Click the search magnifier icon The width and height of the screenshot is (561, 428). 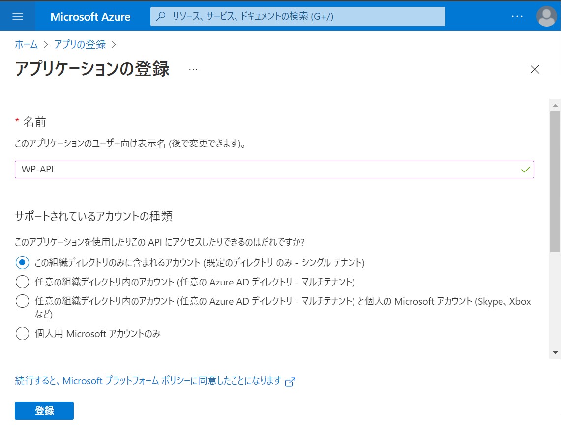[x=161, y=16]
